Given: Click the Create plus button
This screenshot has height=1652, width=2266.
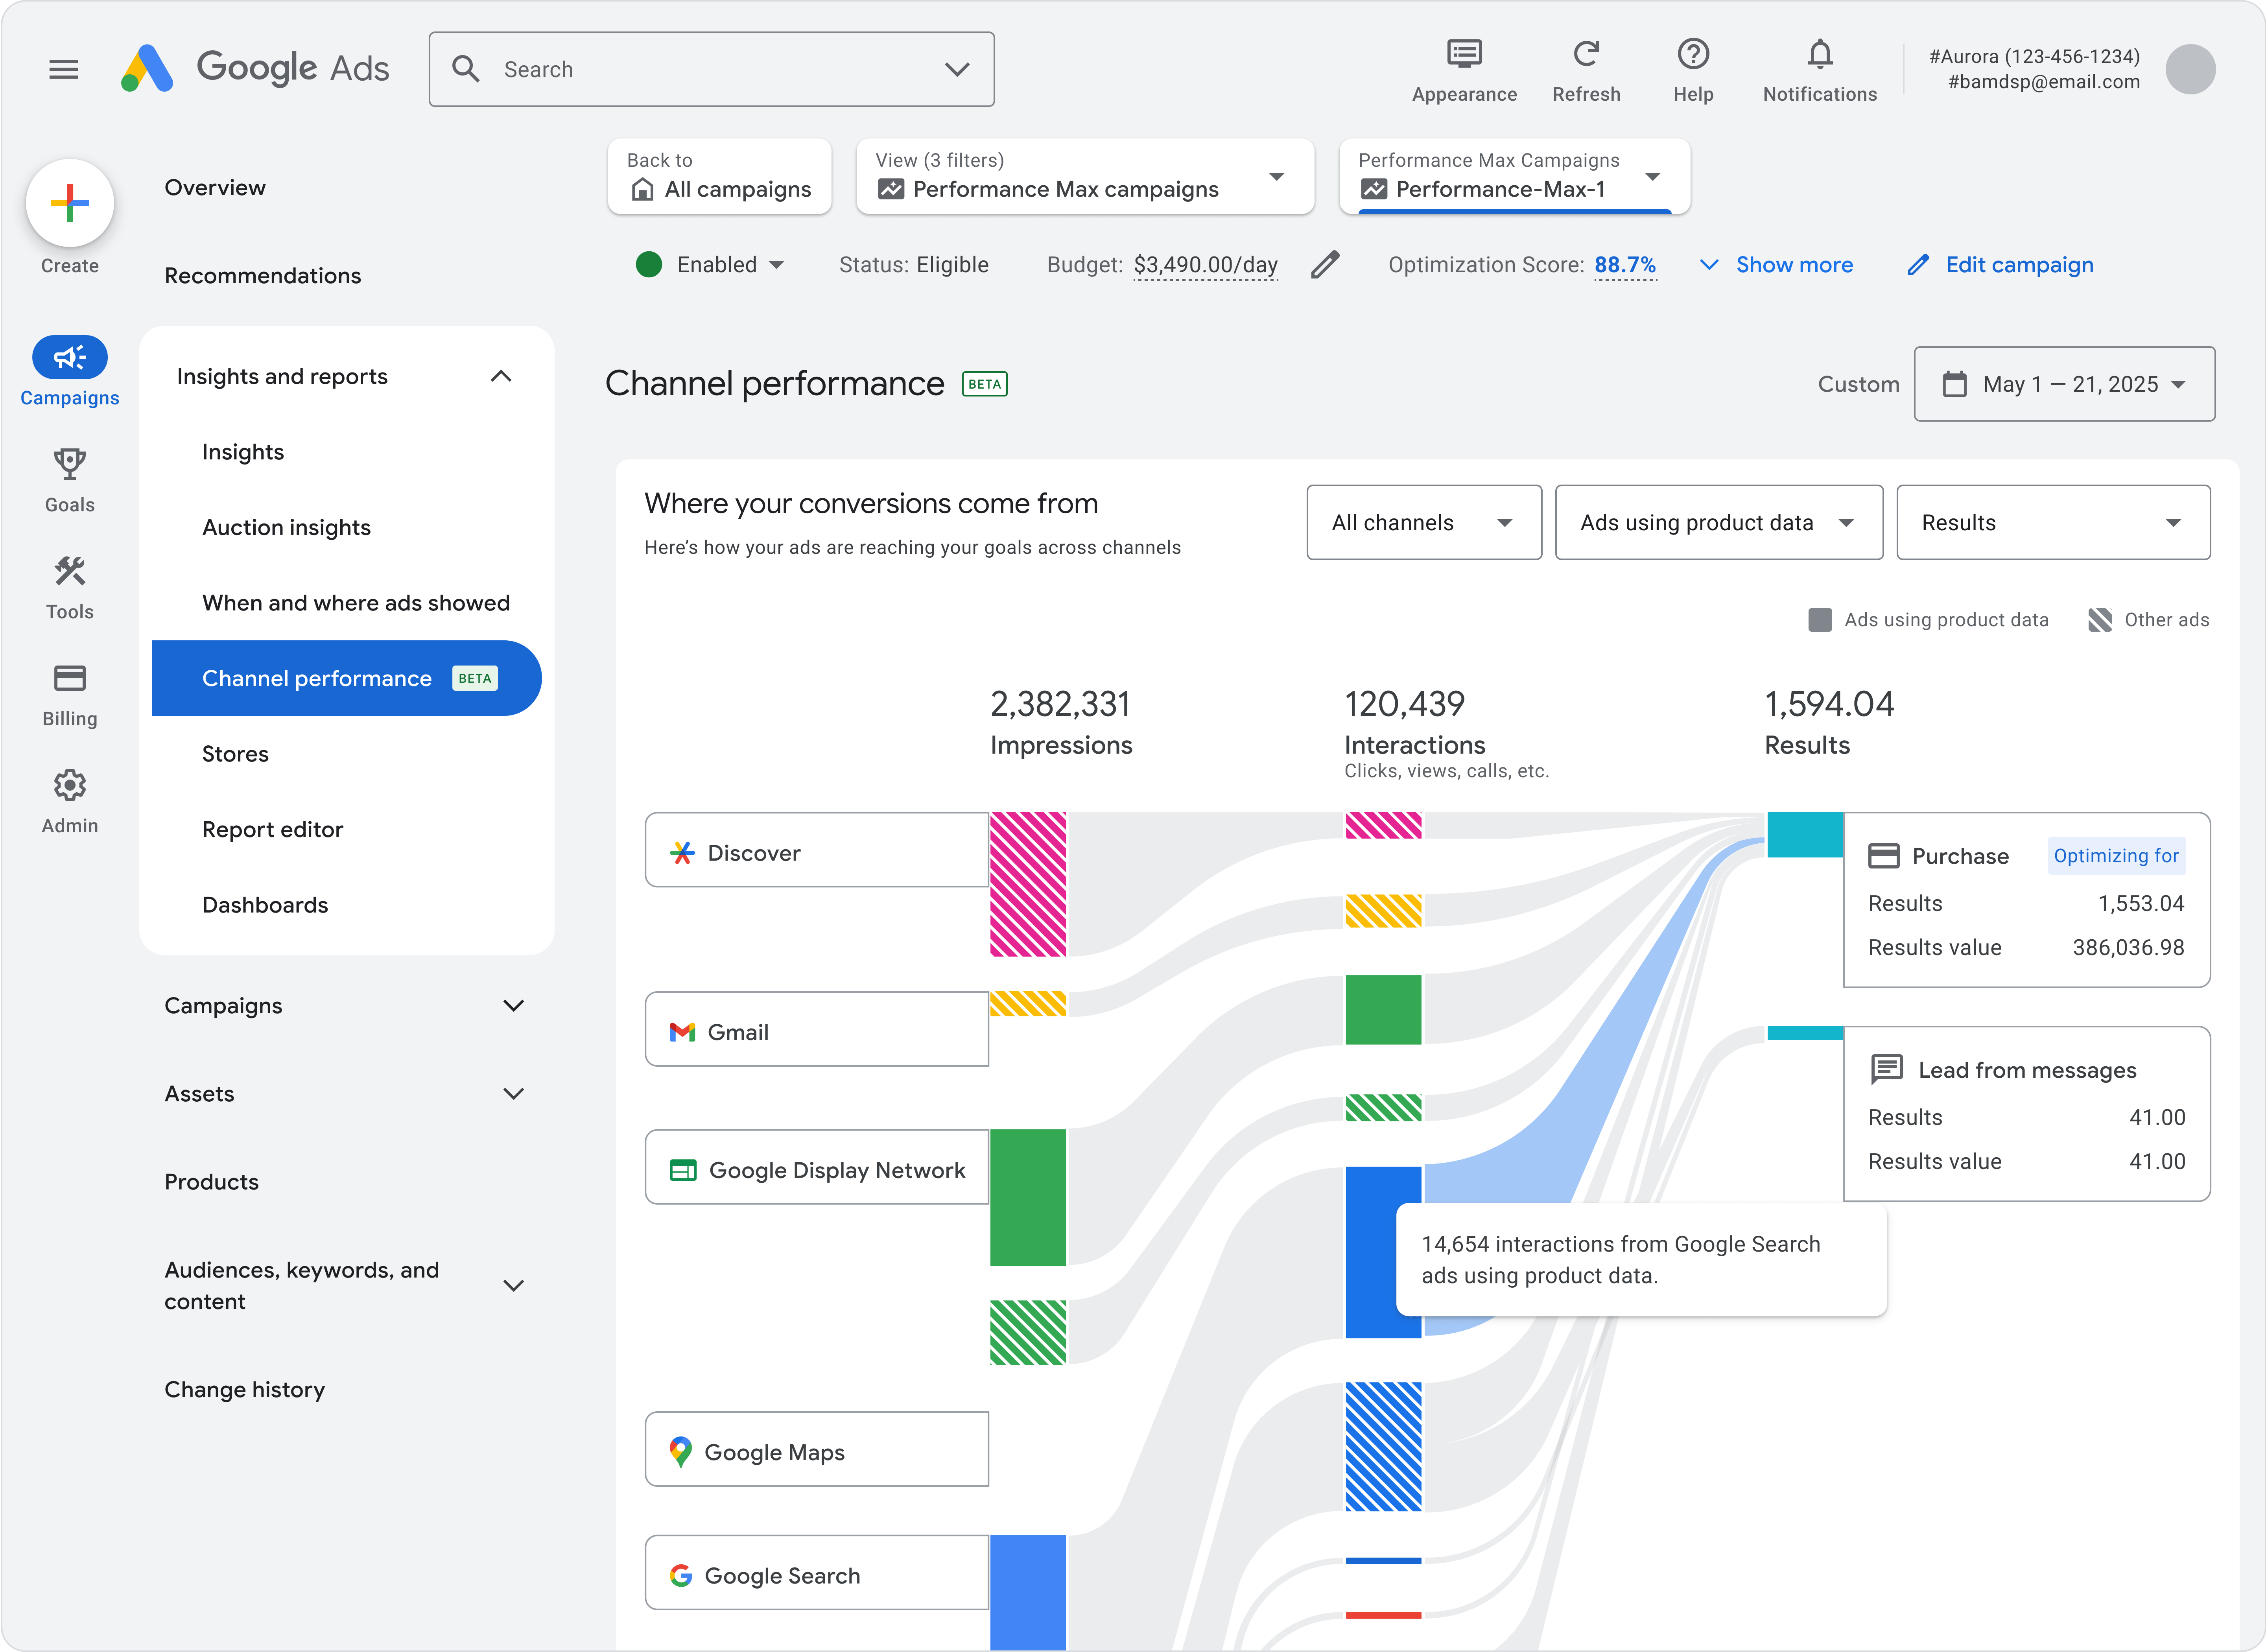Looking at the screenshot, I should coord(70,203).
